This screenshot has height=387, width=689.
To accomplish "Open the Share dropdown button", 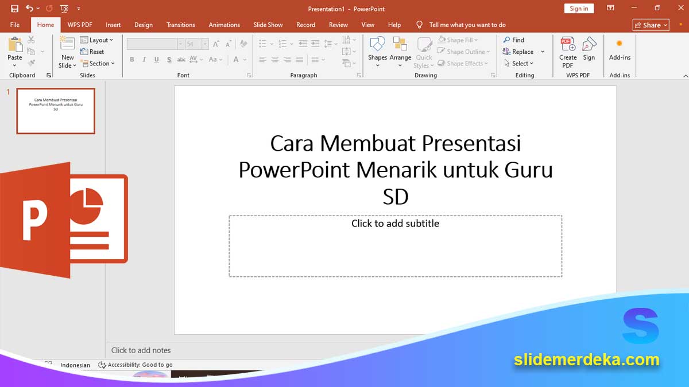I will tap(651, 25).
